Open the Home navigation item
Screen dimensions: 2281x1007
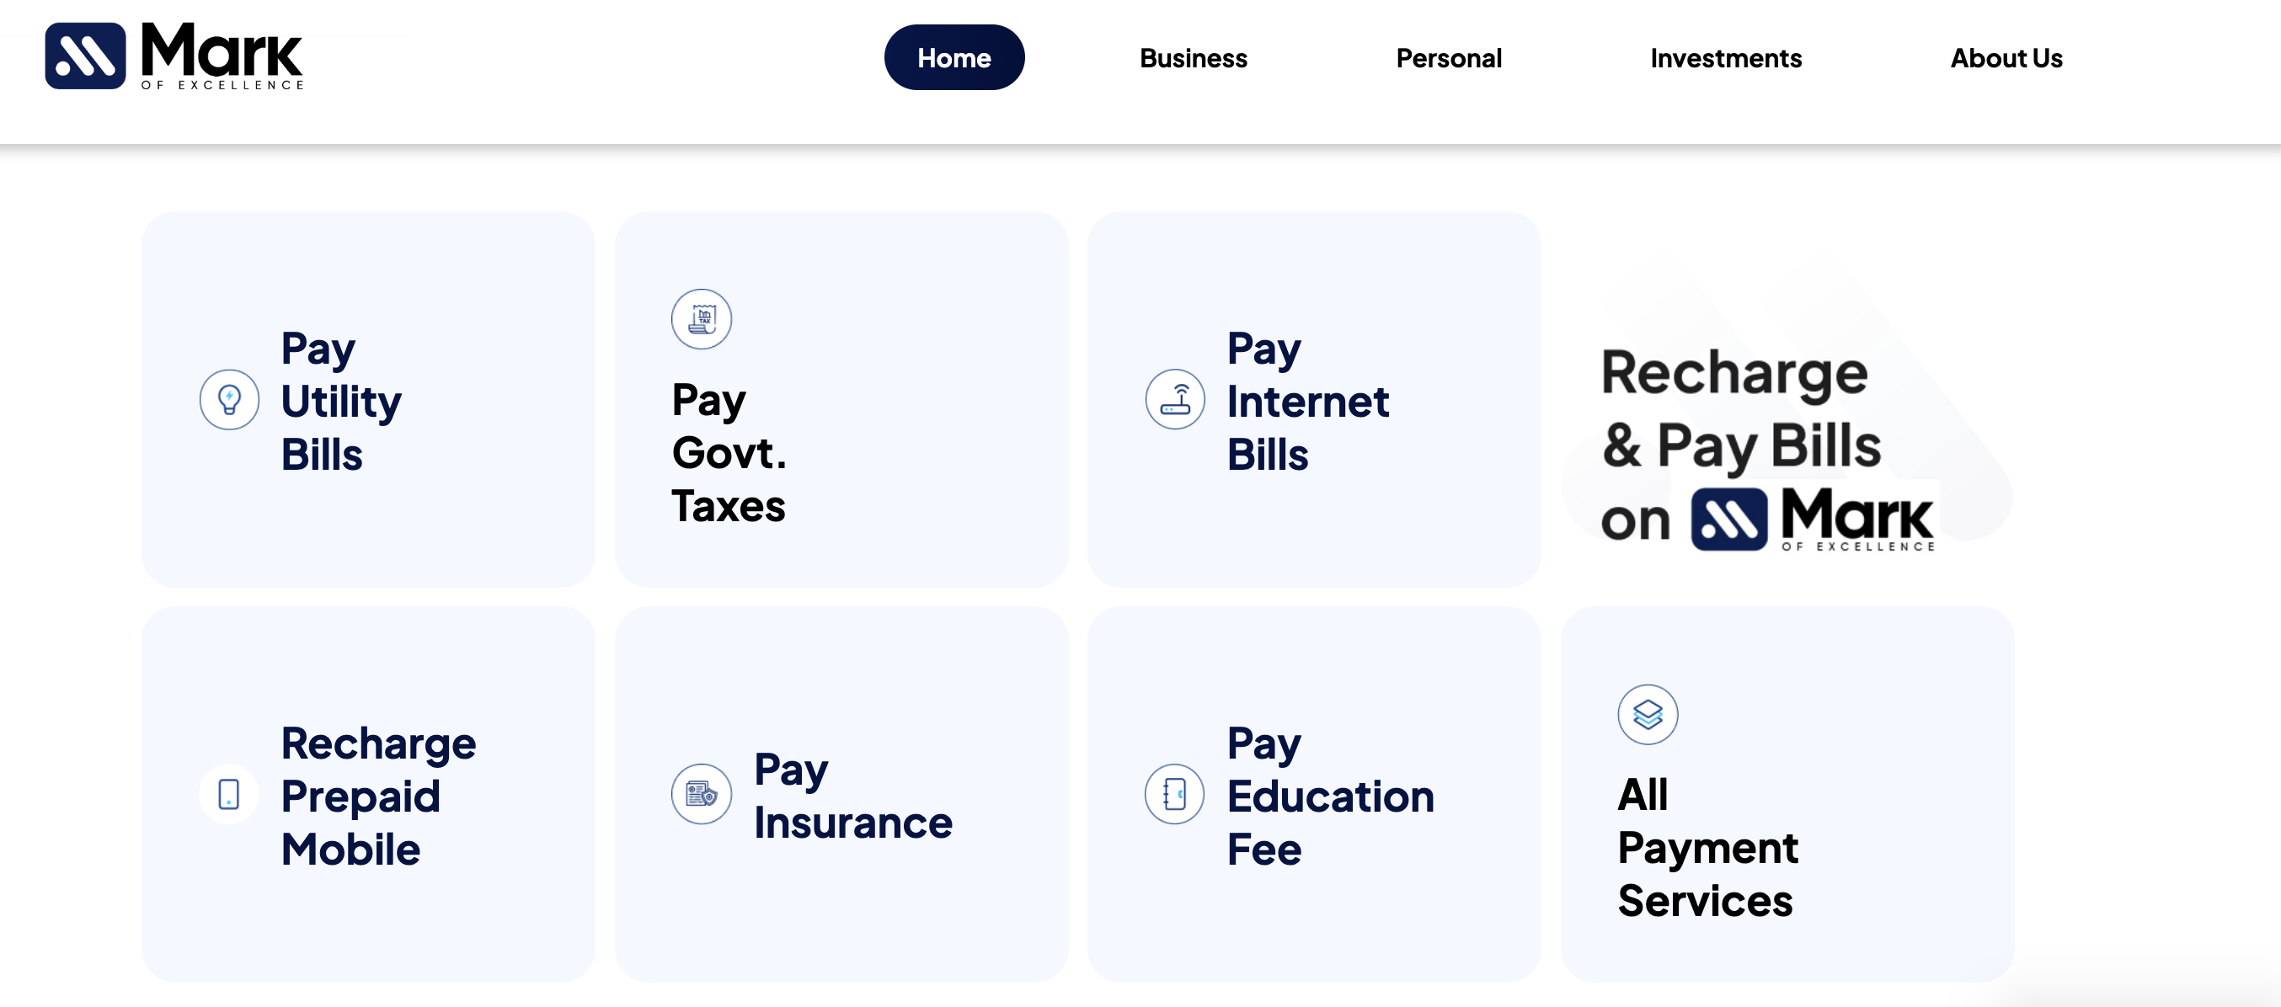point(954,57)
